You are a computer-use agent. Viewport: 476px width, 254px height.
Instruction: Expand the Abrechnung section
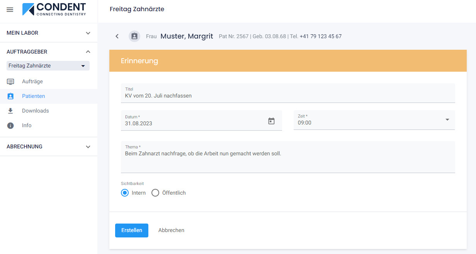tap(88, 147)
